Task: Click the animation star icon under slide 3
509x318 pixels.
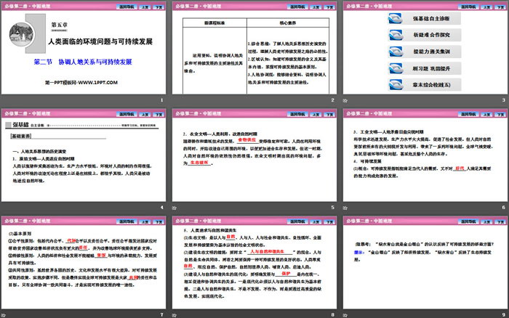Action: pos(345,100)
